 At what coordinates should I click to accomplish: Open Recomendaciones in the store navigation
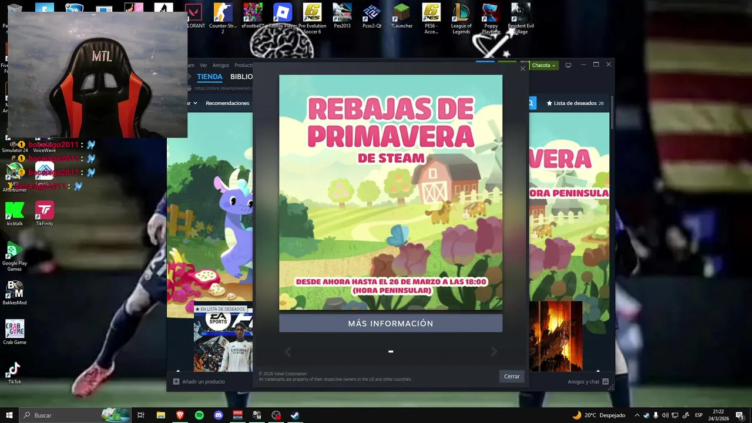(227, 103)
